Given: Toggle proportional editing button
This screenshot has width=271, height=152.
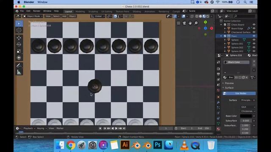Looking at the screenshot, I should 126,16.
